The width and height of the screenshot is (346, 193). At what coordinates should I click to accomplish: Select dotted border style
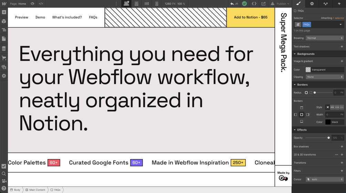342,107
